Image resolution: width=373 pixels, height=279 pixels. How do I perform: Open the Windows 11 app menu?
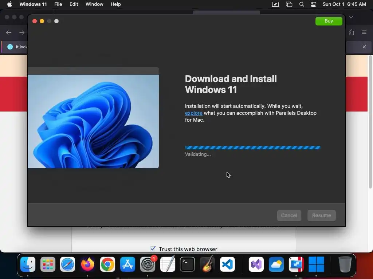pyautogui.click(x=33, y=4)
